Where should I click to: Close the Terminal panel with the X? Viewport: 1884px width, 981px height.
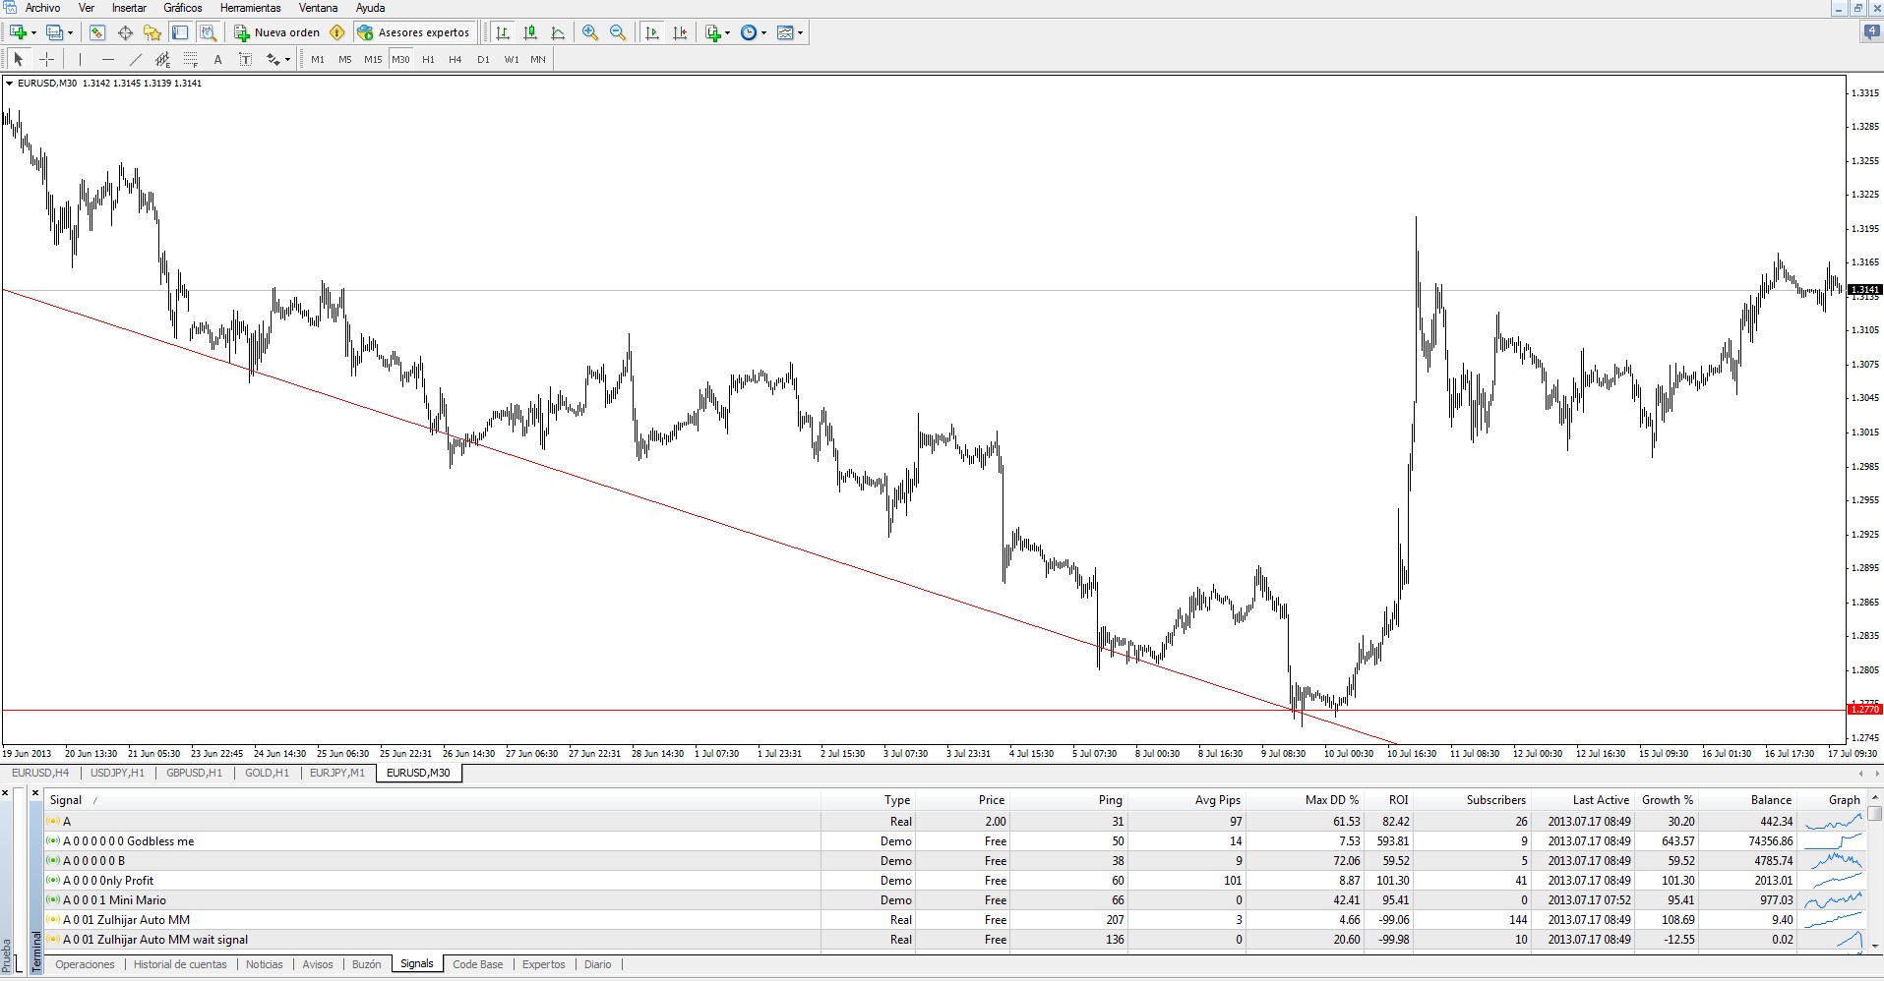click(36, 792)
